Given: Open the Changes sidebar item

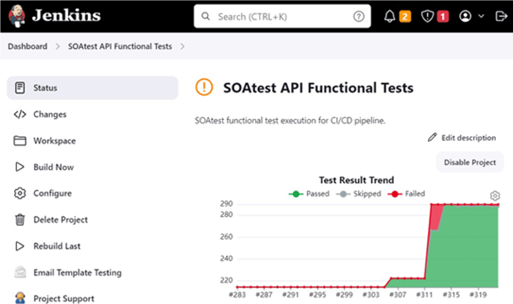Looking at the screenshot, I should (x=49, y=114).
